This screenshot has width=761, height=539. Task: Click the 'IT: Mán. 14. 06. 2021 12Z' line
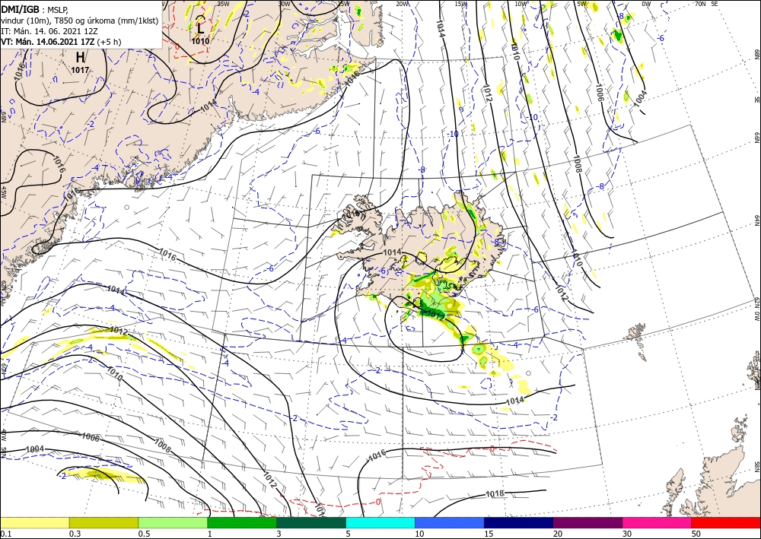pyautogui.click(x=49, y=31)
